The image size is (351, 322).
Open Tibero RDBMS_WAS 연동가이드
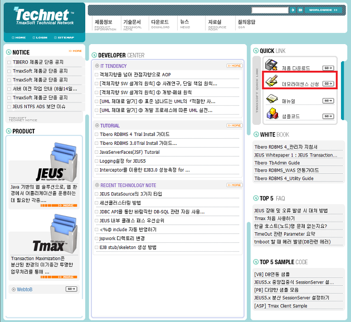pos(286,170)
